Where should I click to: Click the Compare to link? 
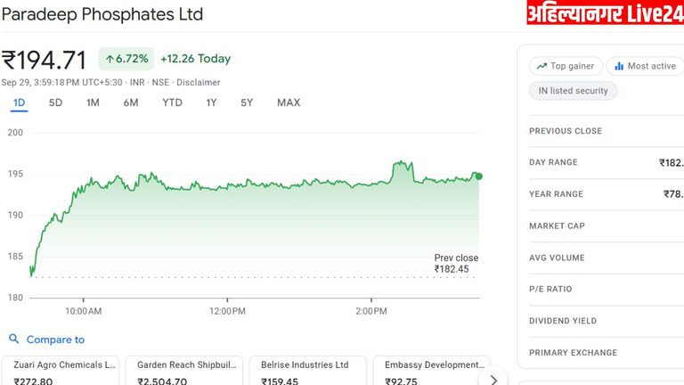55,340
